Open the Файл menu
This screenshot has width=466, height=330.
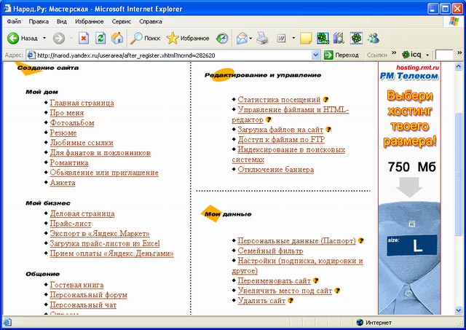[14, 21]
